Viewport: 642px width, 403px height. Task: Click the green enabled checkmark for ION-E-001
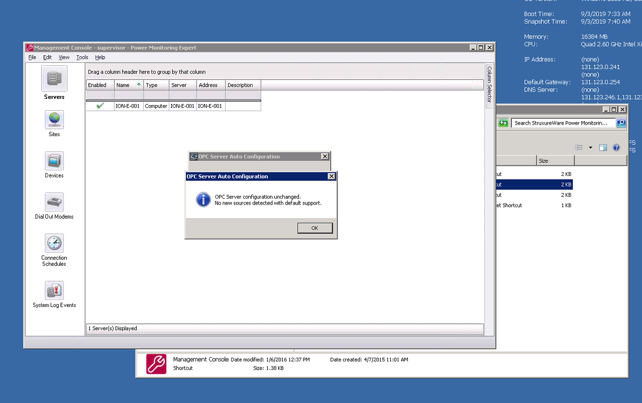click(x=100, y=106)
